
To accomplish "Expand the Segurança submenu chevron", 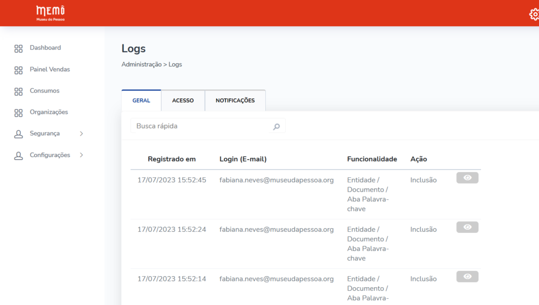I will tap(81, 134).
